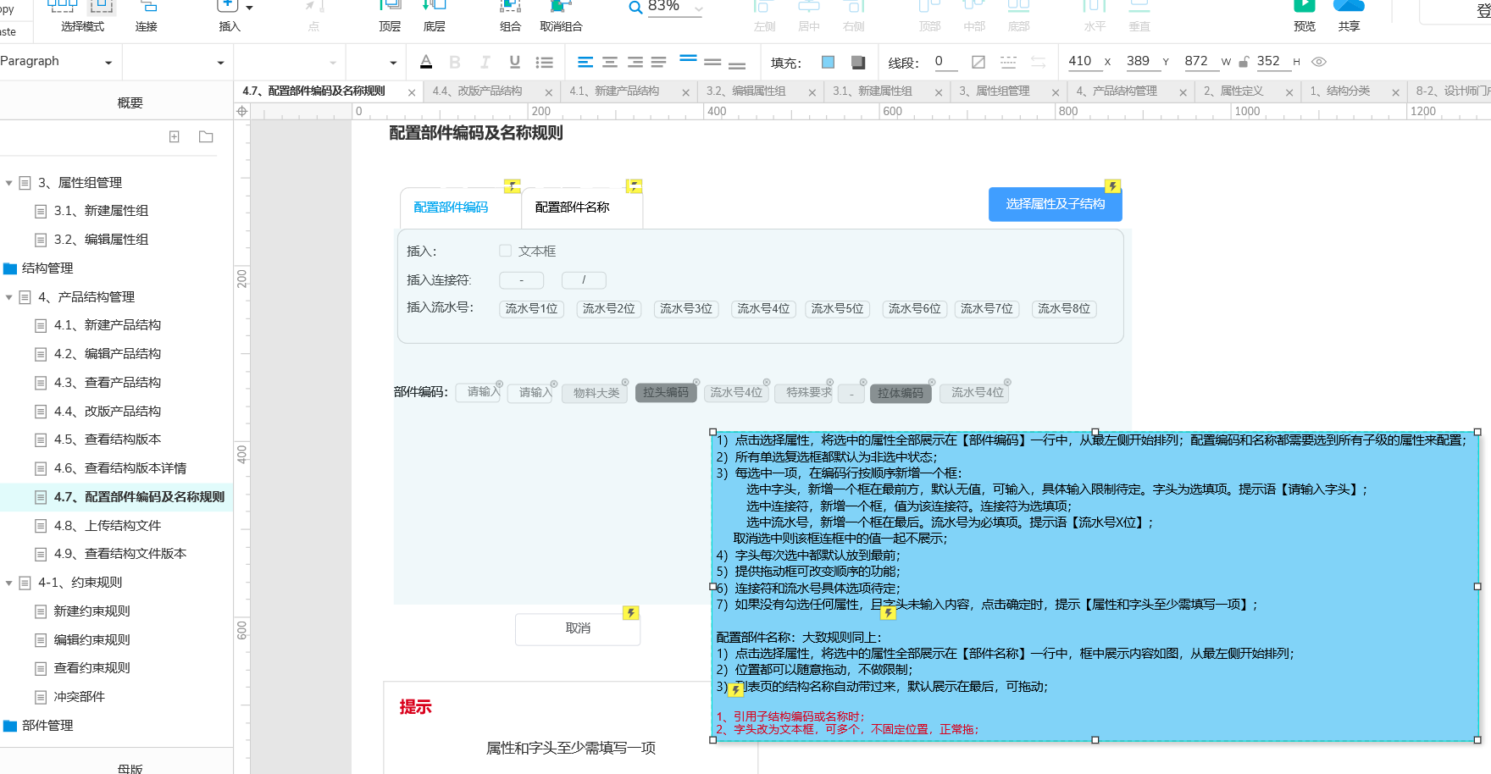Image resolution: width=1491 pixels, height=774 pixels.
Task: Click the 流水号3位 option button
Action: [x=686, y=309]
